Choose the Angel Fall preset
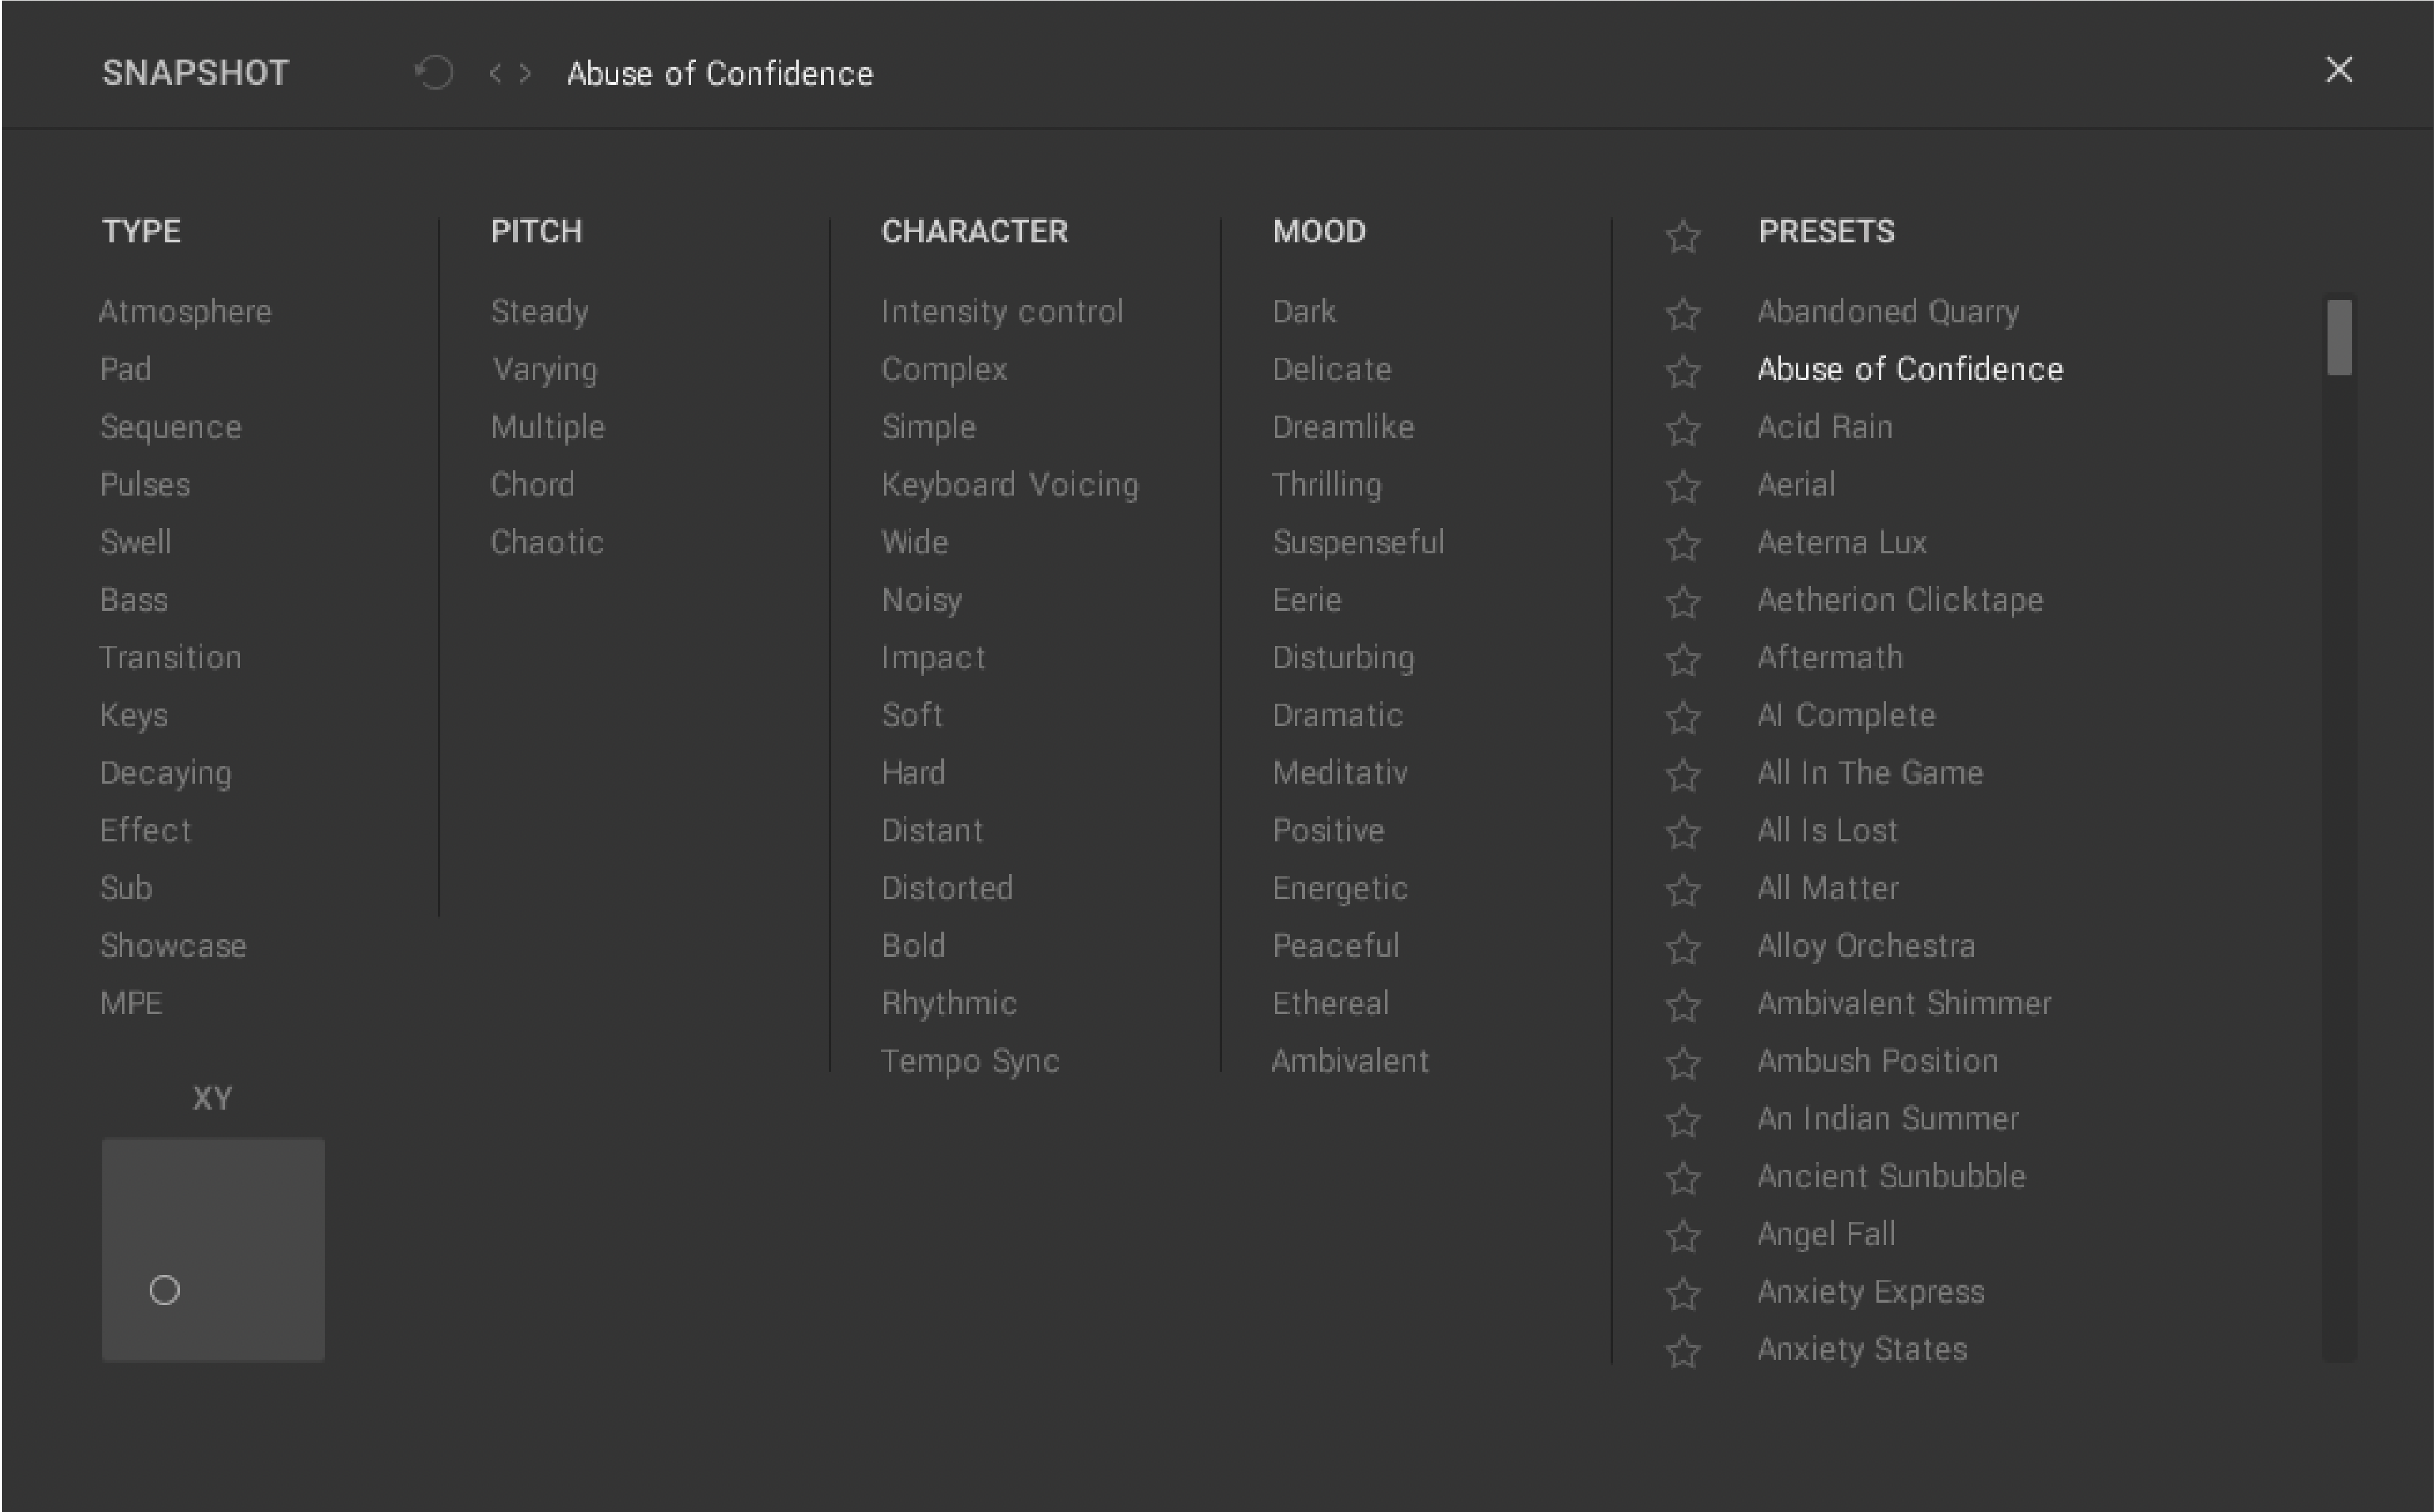The image size is (2434, 1512). pyautogui.click(x=1826, y=1233)
